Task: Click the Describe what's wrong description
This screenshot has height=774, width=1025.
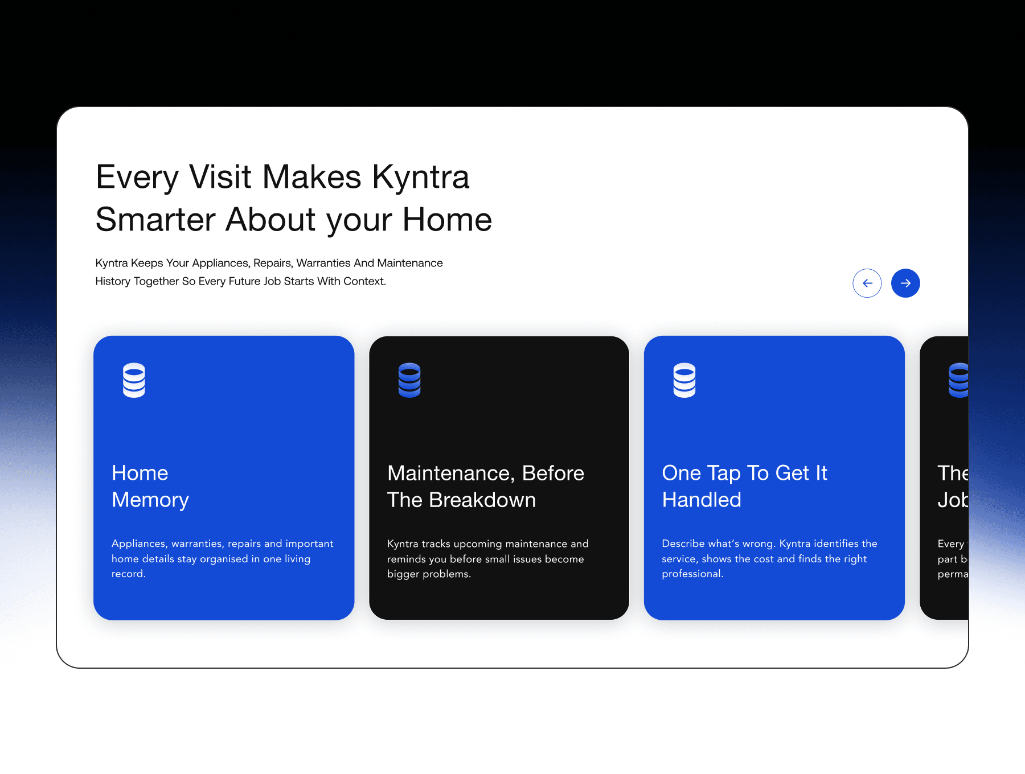Action: point(769,558)
